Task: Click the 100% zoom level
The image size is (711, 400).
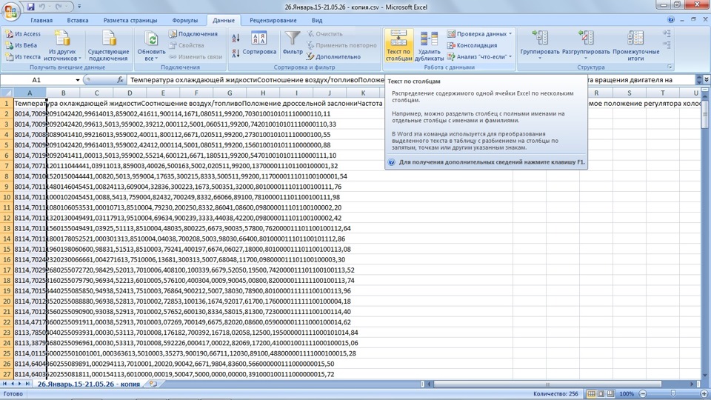Action: coord(627,394)
